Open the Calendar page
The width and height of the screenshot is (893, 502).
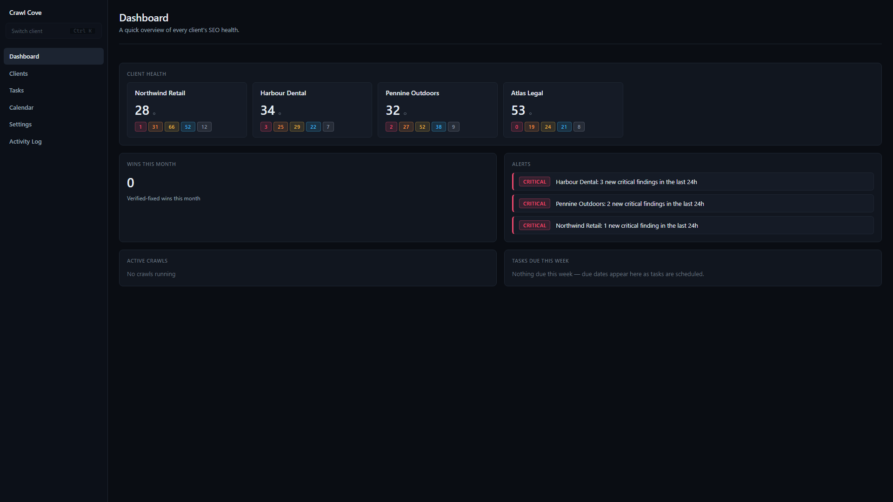tap(53, 107)
